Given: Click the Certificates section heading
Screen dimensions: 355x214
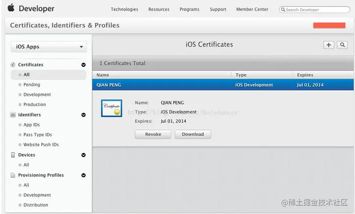Looking at the screenshot, I should pyautogui.click(x=31, y=65).
